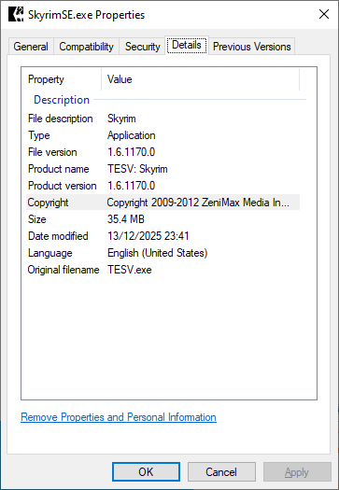Select the Type property label
The width and height of the screenshot is (339, 490).
(39, 135)
